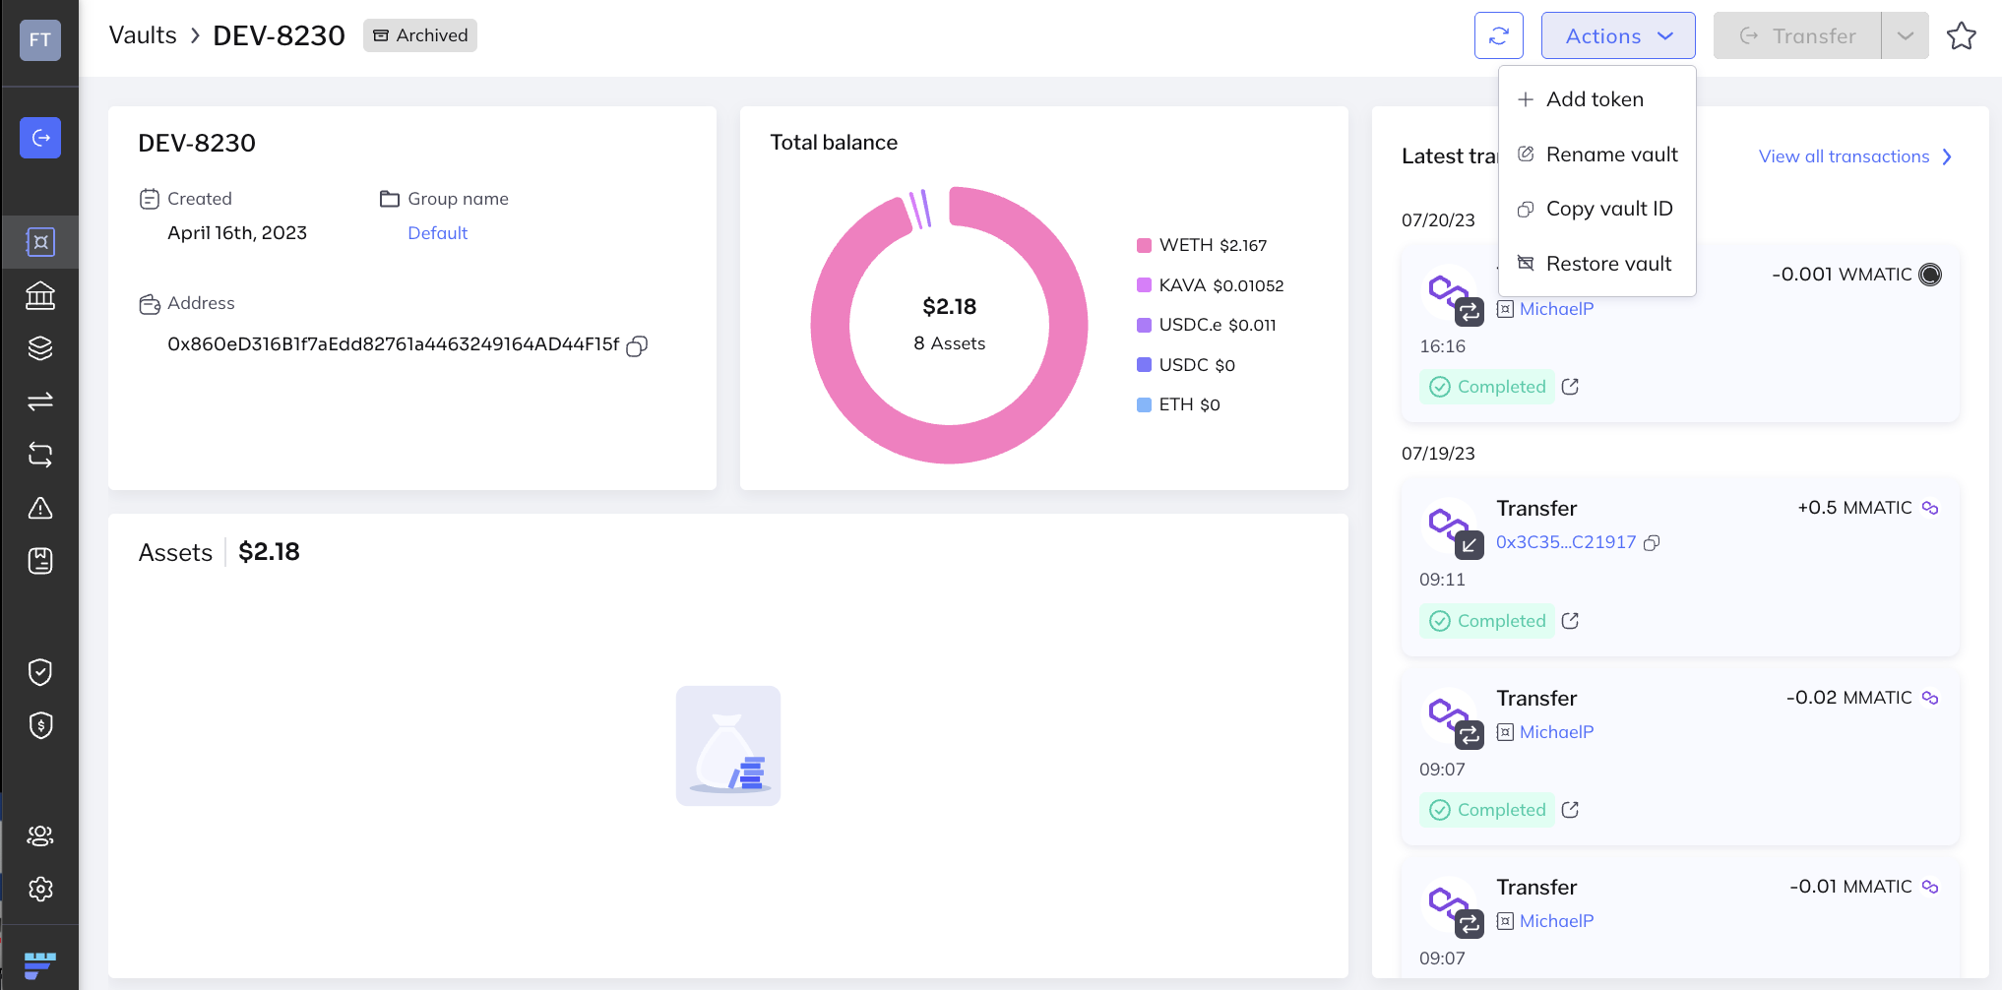Open the alerts warning triangle icon
2002x990 pixels.
point(40,508)
